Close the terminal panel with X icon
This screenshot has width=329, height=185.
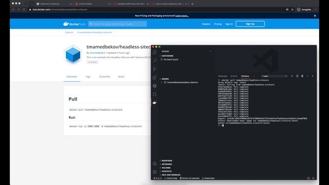(x=313, y=76)
